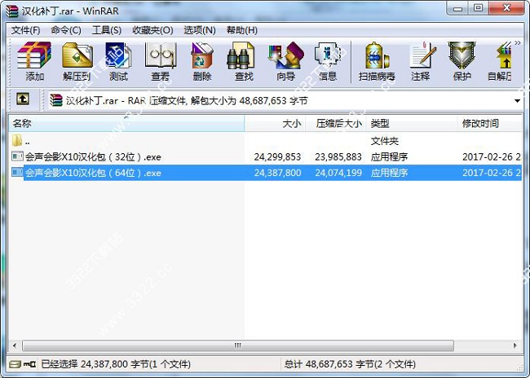
Task: Click the size value 24,299,853
Action: (x=277, y=157)
